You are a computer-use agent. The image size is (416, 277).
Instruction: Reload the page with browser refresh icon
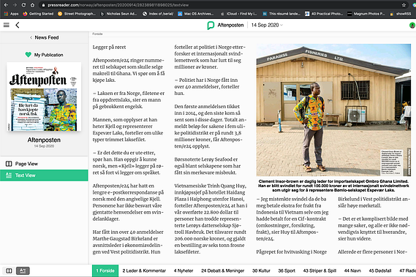(x=23, y=5)
